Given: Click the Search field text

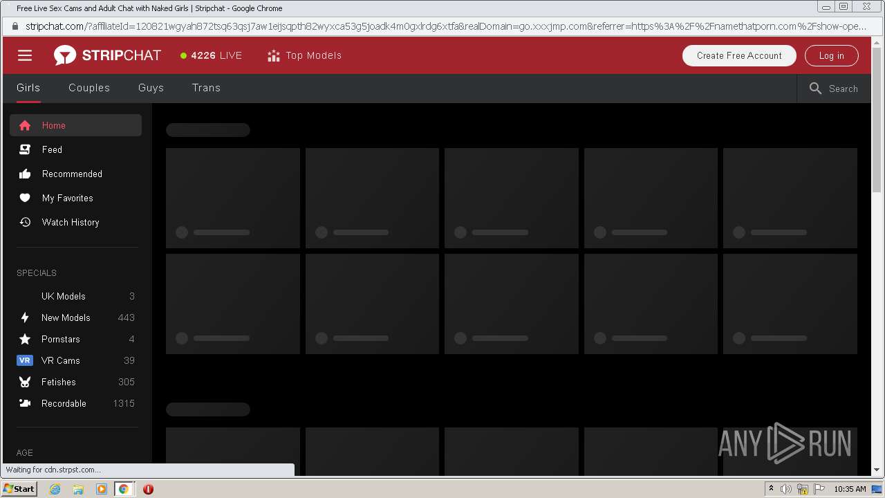Looking at the screenshot, I should [x=843, y=89].
